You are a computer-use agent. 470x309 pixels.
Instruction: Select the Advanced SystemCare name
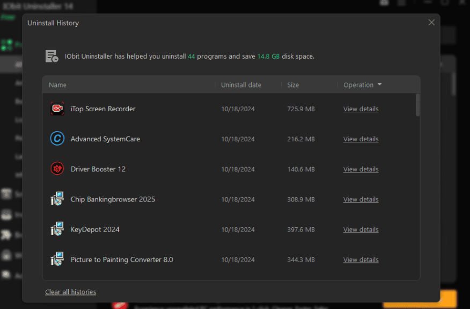pos(105,139)
